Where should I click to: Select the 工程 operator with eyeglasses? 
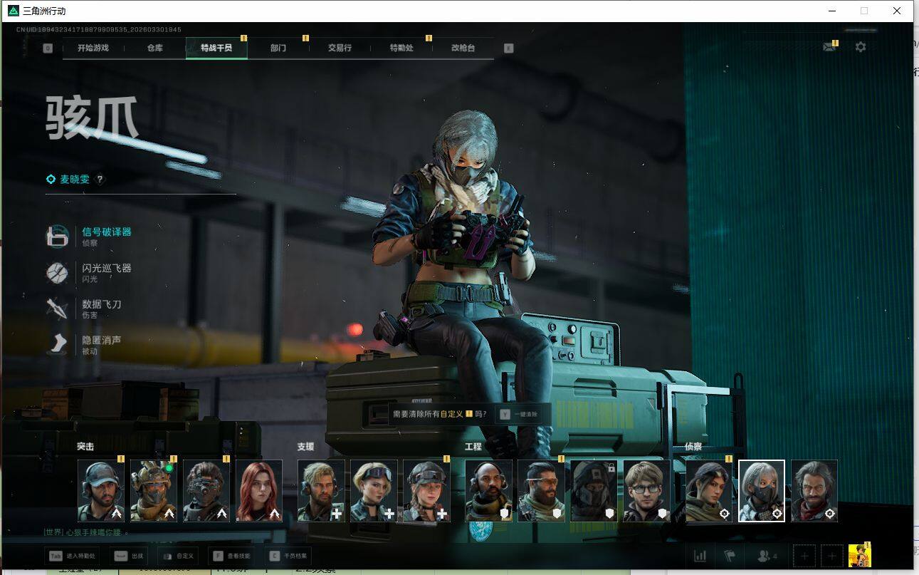(646, 491)
